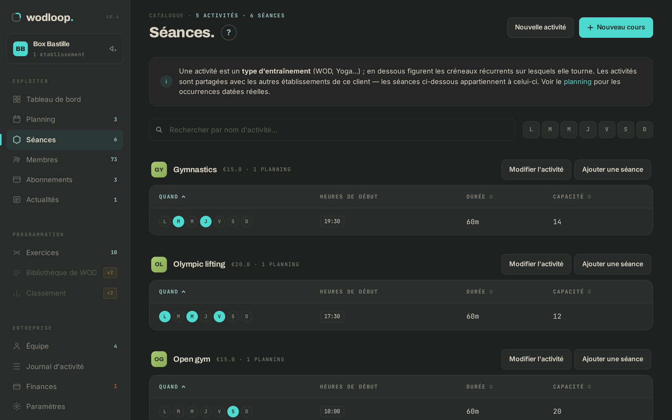Click the Membres people icon
This screenshot has height=420, width=672.
17,160
